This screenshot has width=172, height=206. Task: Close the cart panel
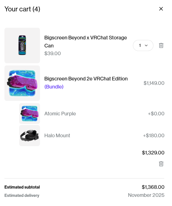(x=161, y=9)
